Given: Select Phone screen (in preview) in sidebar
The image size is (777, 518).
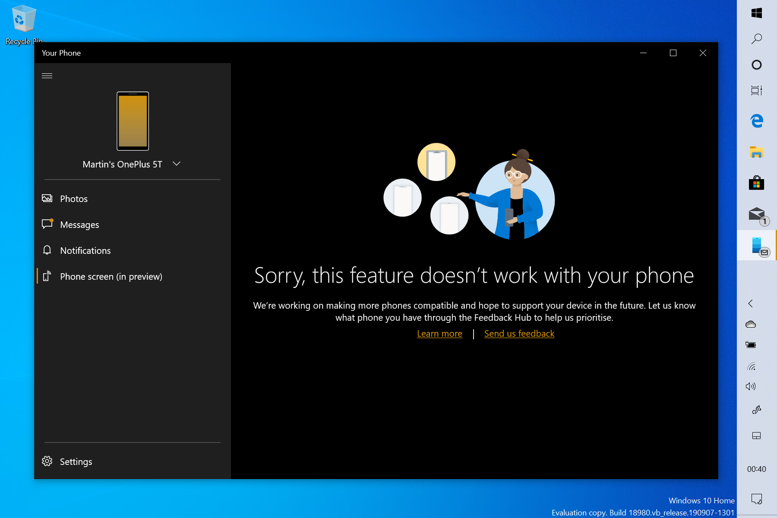Looking at the screenshot, I should coord(111,276).
